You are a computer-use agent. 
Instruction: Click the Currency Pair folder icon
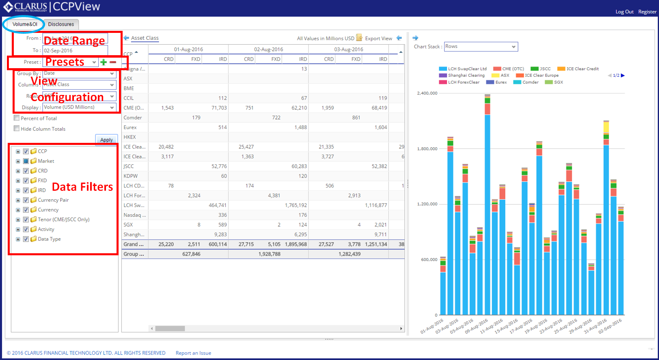coord(34,200)
